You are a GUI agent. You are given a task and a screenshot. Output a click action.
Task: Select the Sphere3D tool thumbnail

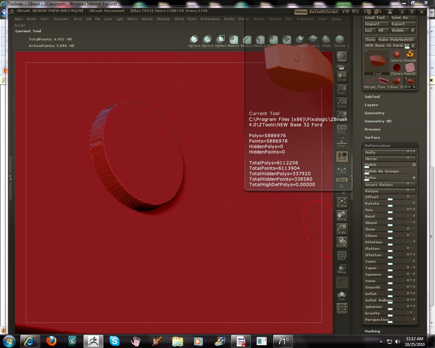tap(397, 56)
